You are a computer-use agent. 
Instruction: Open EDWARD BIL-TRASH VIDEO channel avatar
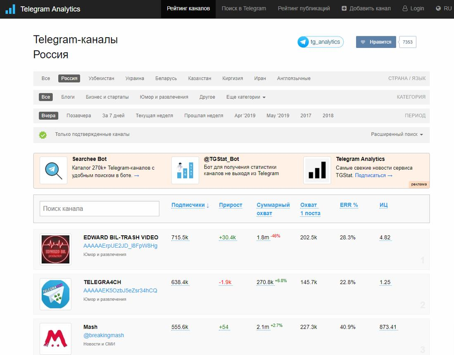[x=55, y=249]
